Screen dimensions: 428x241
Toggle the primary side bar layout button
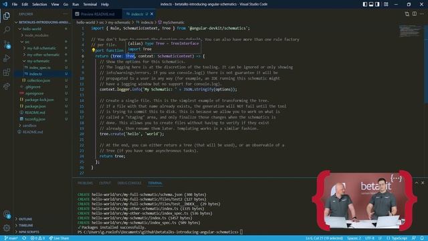365,5
